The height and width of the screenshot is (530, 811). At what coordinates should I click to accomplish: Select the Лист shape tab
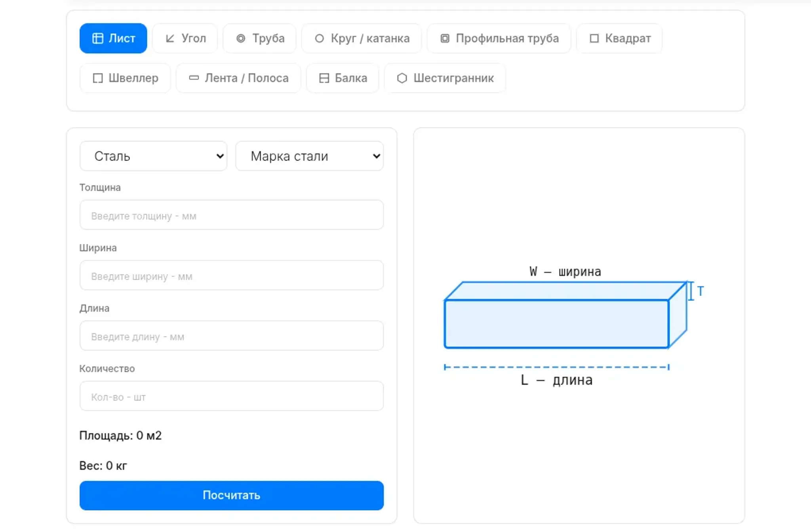(x=113, y=38)
